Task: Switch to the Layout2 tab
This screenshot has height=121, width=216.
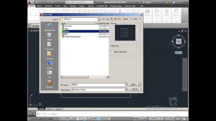Action: click(x=58, y=109)
